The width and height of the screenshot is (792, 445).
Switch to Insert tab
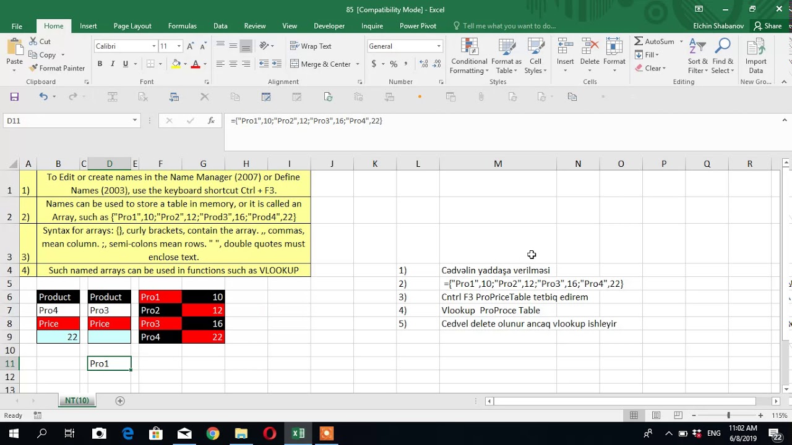[88, 26]
